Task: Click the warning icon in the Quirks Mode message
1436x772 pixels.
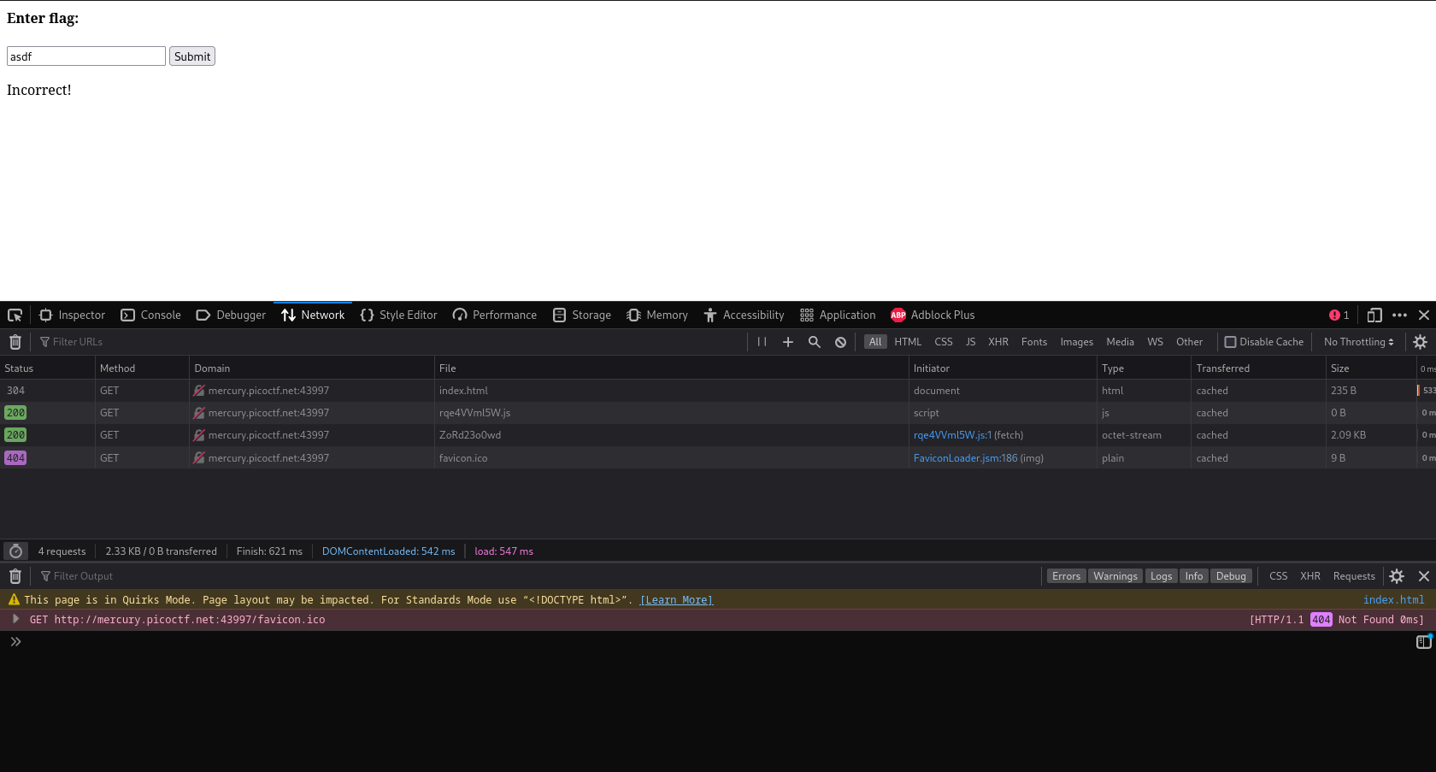Action: [14, 599]
